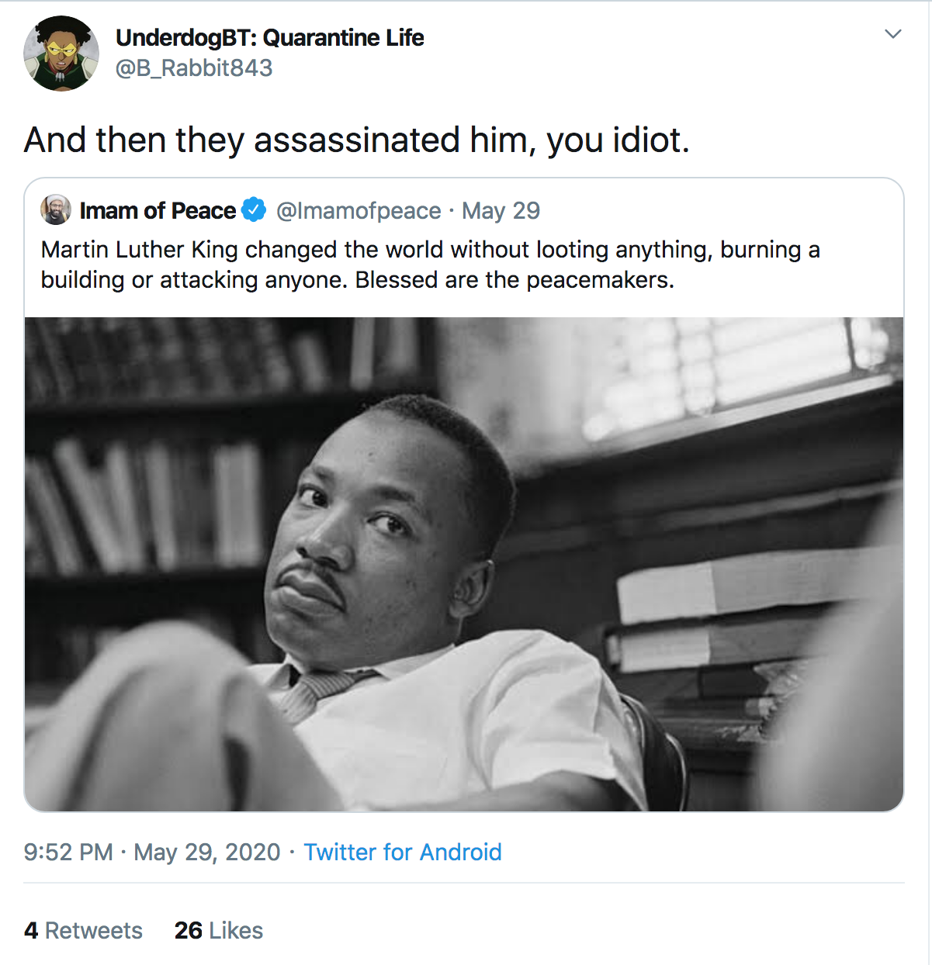Click the May 29, 2020 date
This screenshot has height=965, width=932.
[x=207, y=852]
